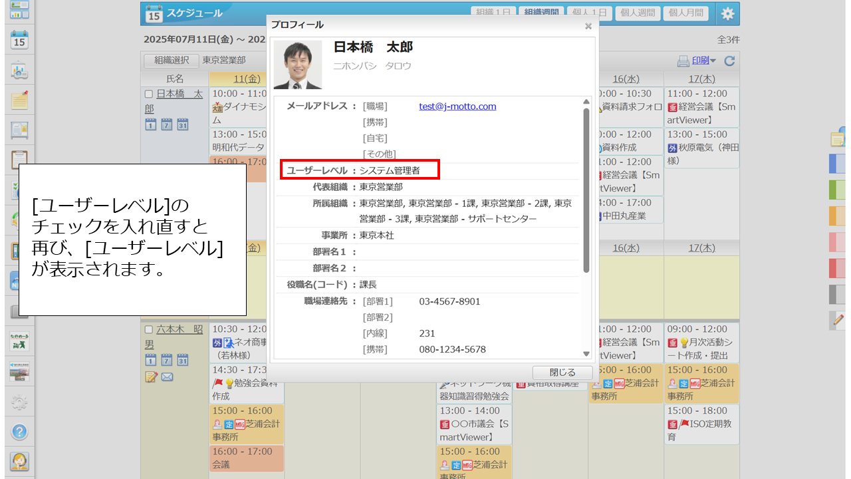Click the profile scrollbar down arrow
Image resolution: width=851 pixels, height=479 pixels.
click(x=586, y=354)
